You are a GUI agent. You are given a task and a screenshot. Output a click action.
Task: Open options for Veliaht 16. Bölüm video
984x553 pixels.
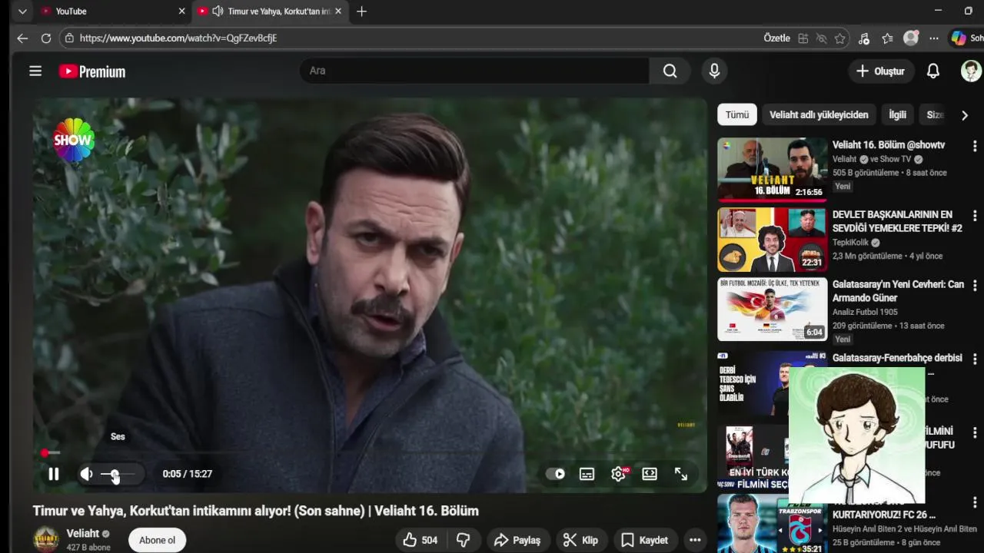[975, 146]
